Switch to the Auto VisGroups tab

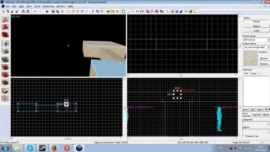(254, 73)
